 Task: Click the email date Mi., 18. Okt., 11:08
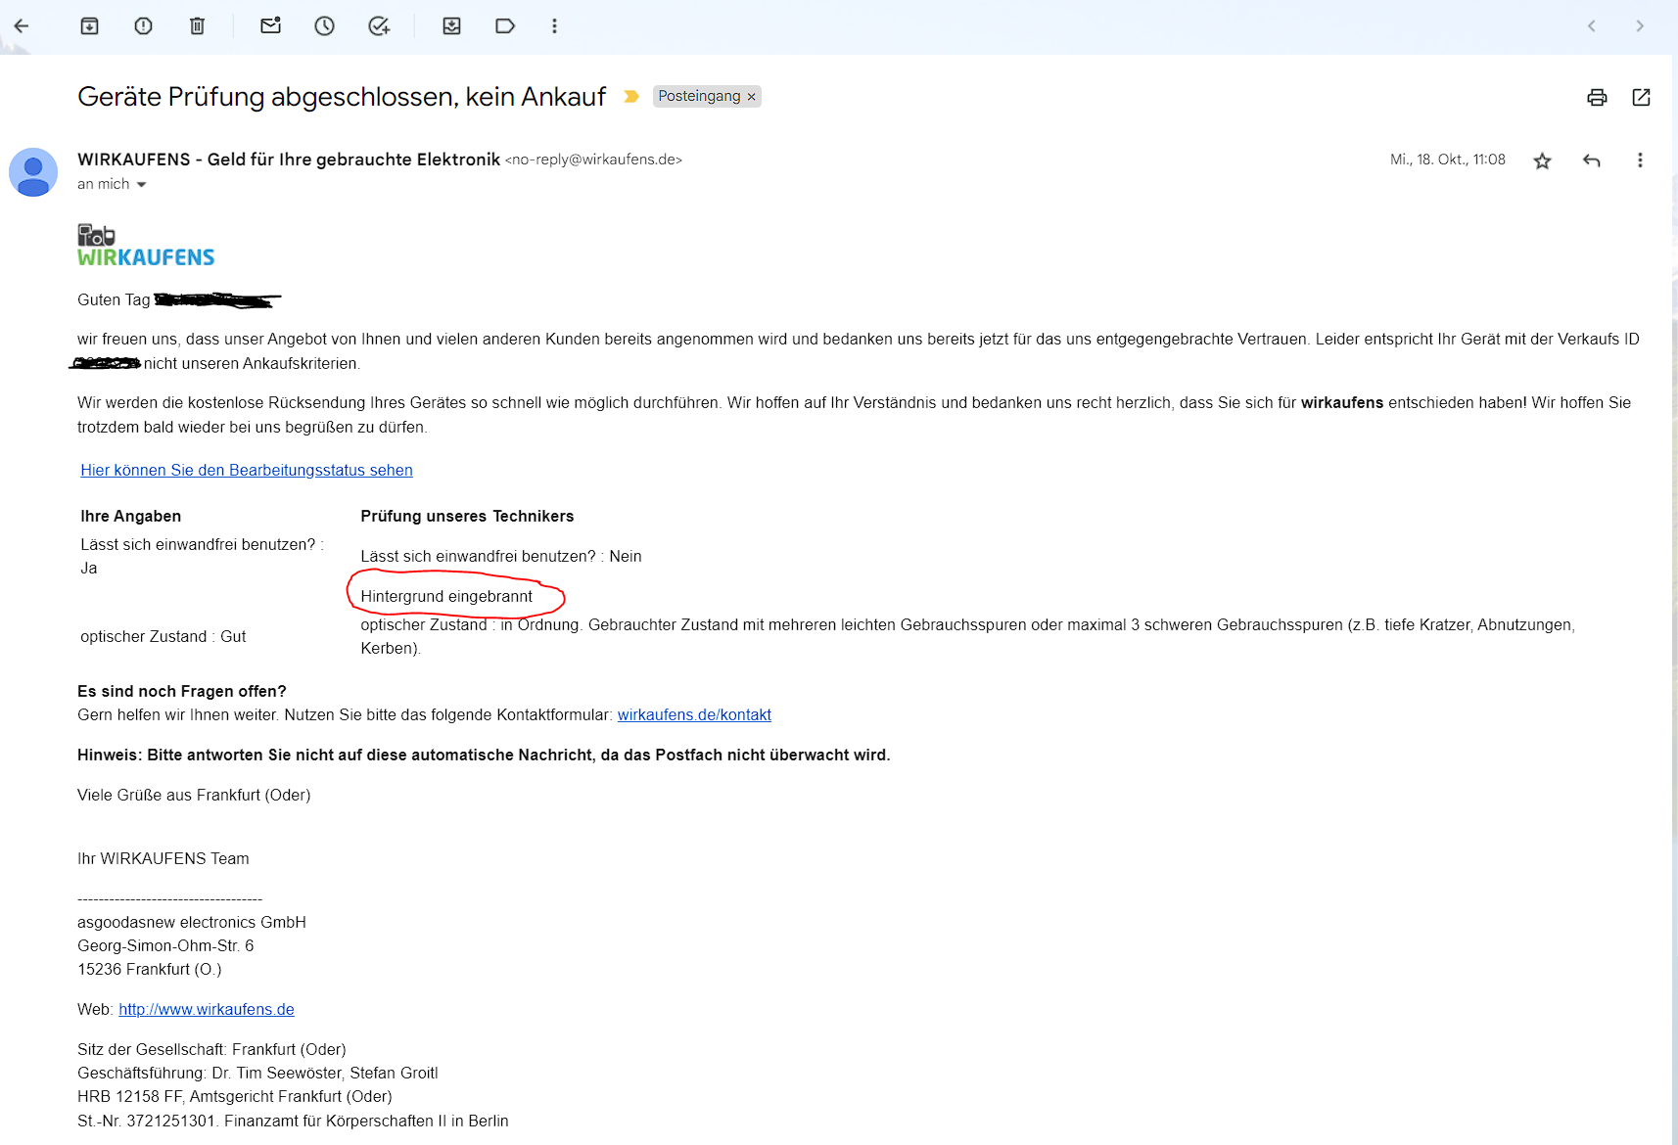tap(1448, 160)
